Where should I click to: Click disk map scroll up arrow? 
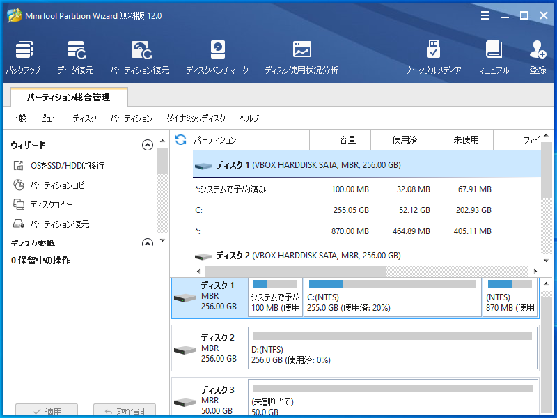point(546,284)
